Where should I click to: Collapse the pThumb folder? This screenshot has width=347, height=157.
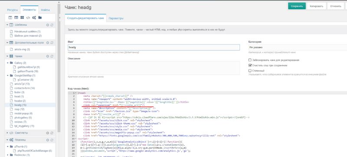point(8,147)
